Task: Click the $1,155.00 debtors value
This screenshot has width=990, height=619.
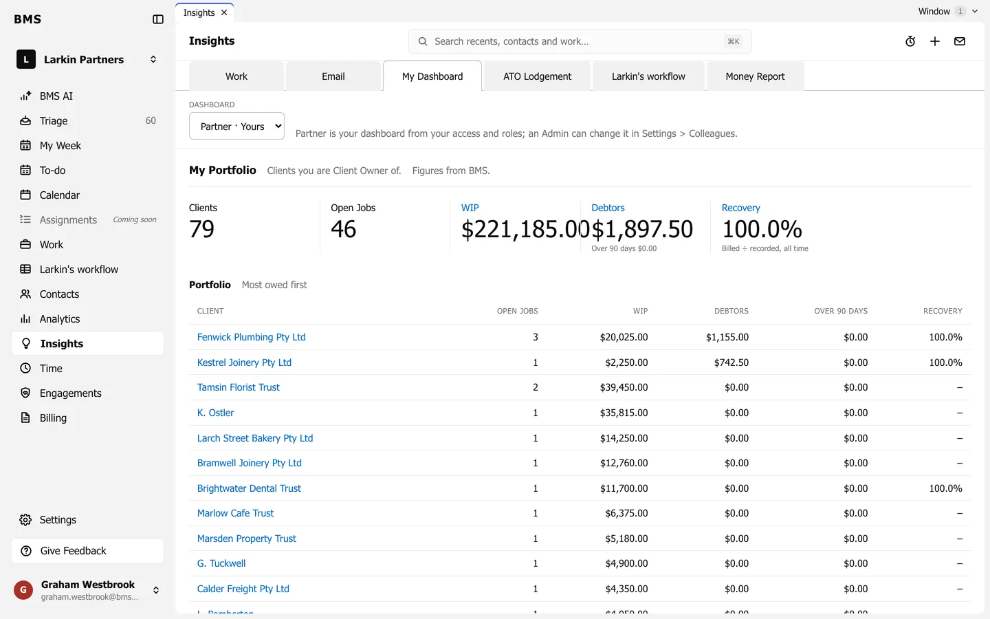Action: 727,337
